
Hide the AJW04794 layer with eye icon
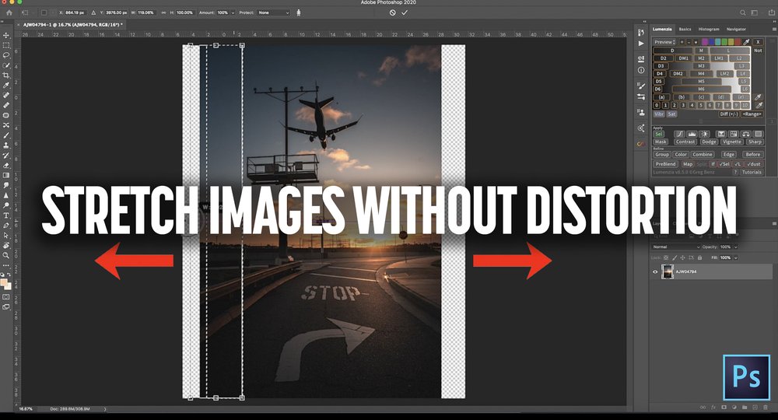pyautogui.click(x=655, y=271)
